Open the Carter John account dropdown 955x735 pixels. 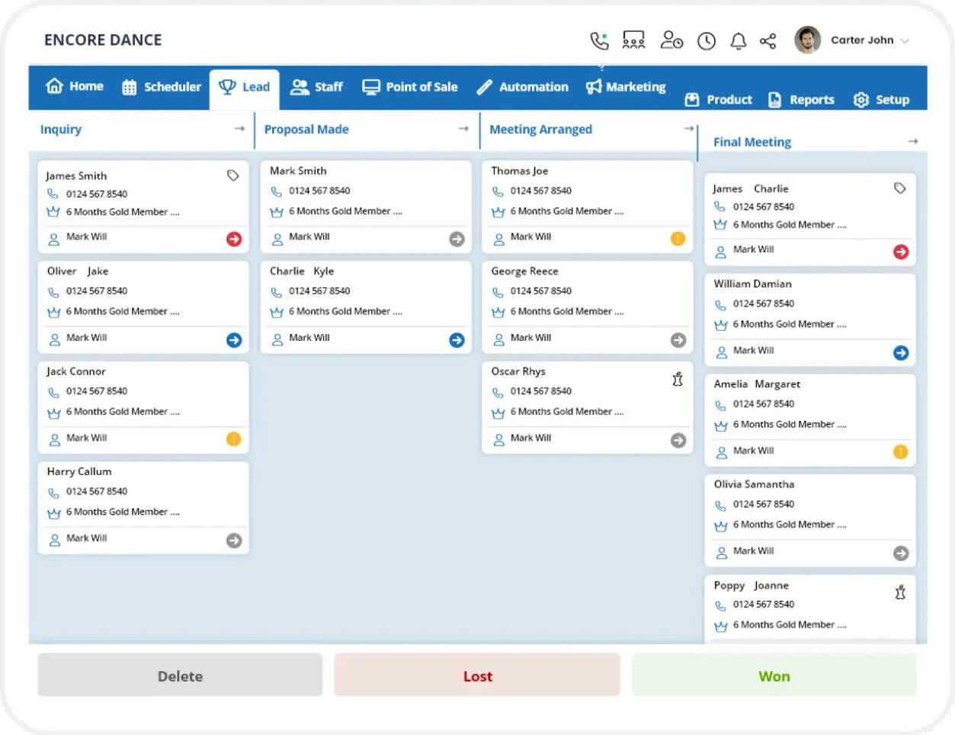[x=862, y=40]
